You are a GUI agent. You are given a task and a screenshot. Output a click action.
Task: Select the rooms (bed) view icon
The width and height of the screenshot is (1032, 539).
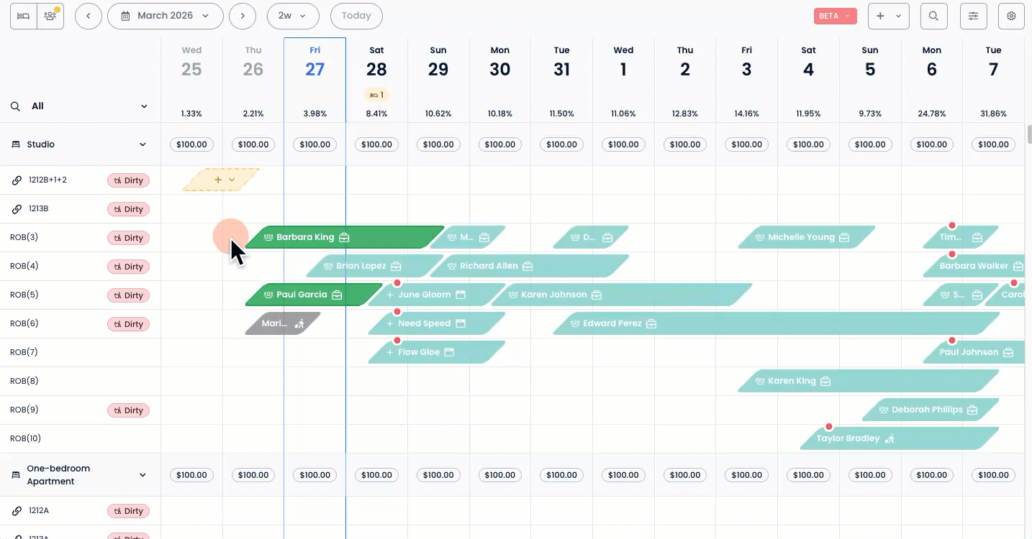pos(22,15)
